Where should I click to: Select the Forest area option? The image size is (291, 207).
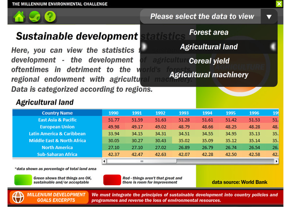click(x=209, y=32)
